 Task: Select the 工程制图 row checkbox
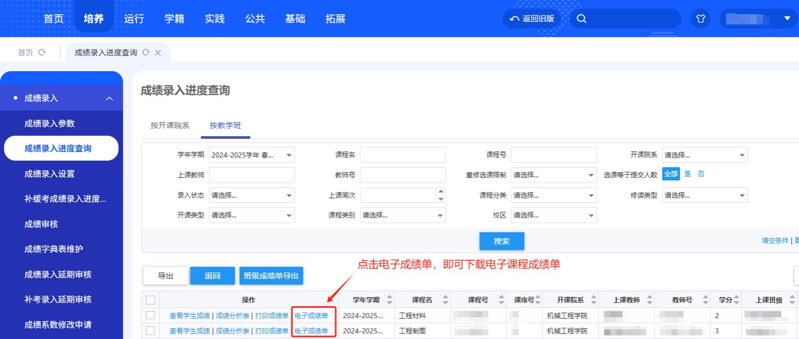[151, 330]
